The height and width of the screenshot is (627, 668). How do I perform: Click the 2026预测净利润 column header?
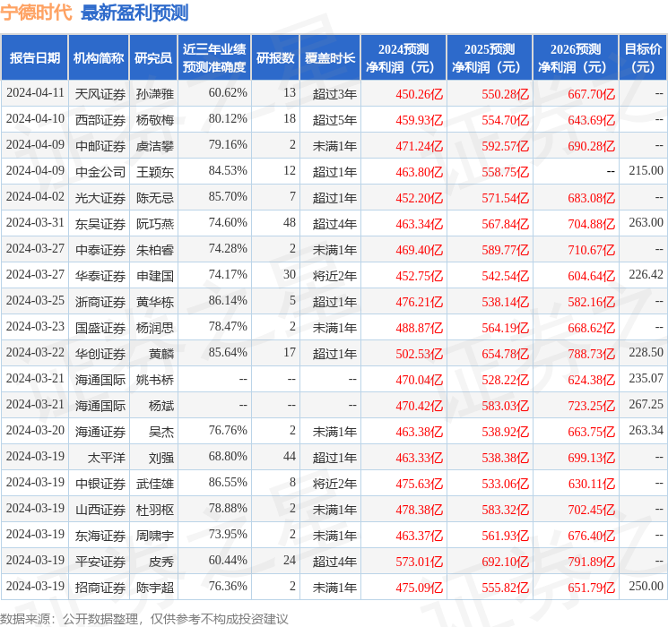(x=576, y=58)
